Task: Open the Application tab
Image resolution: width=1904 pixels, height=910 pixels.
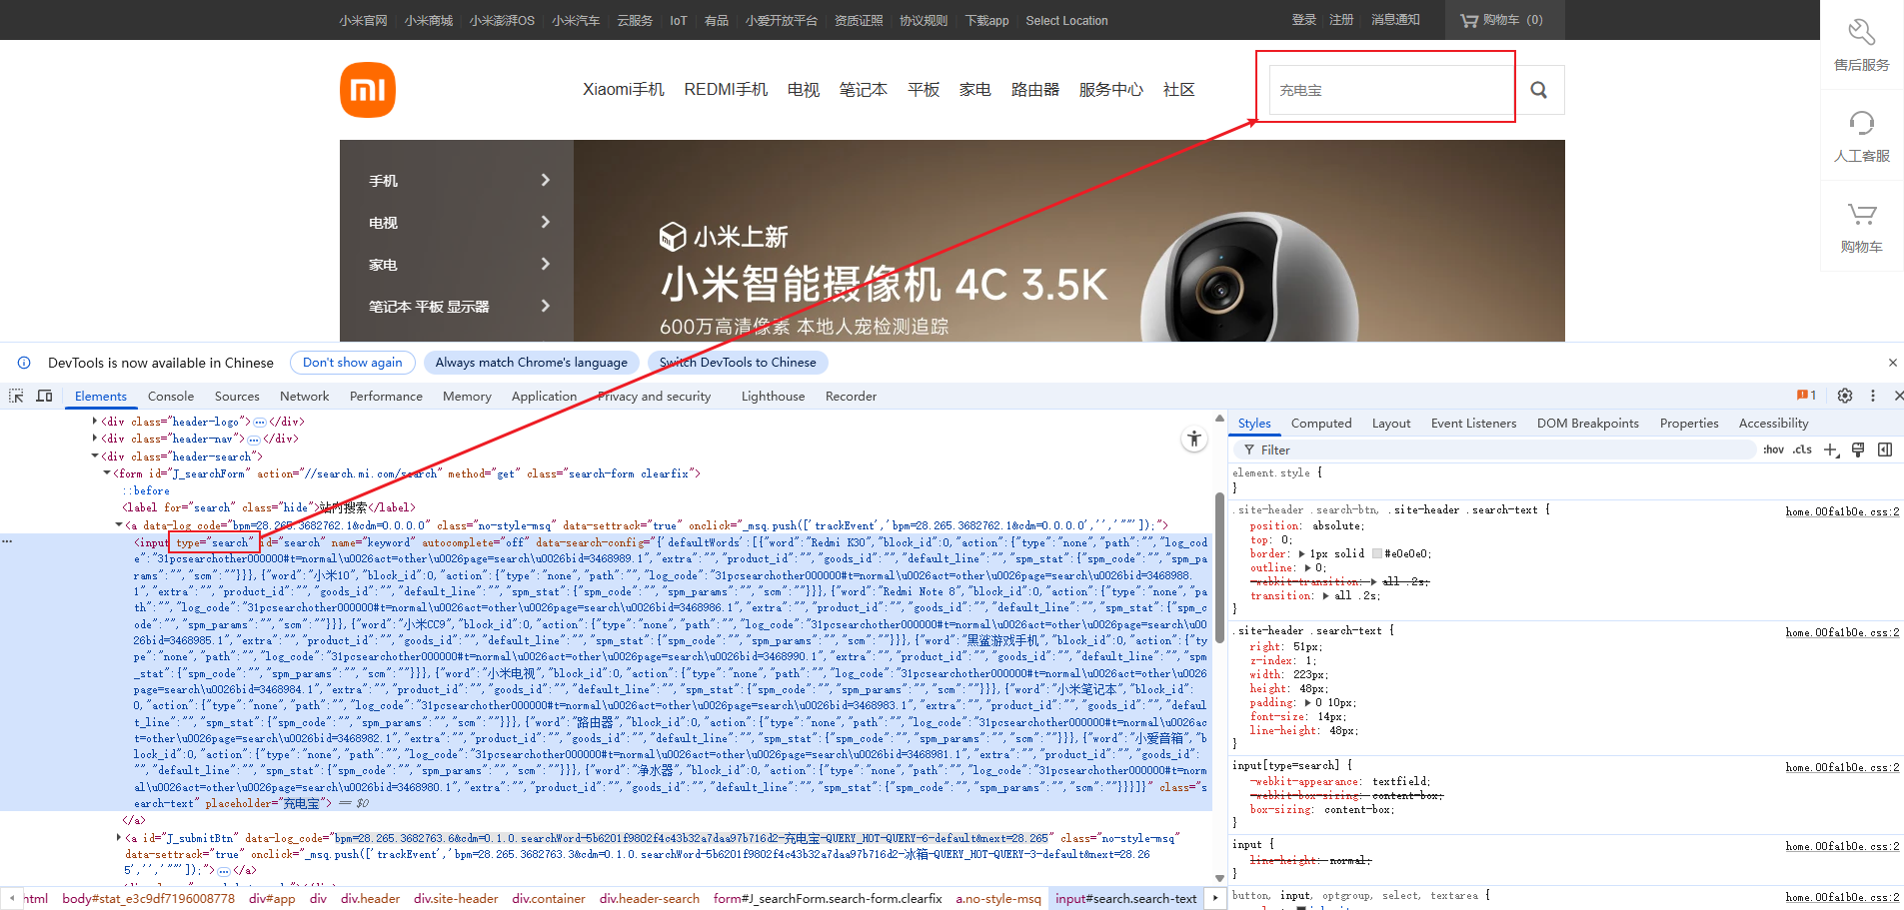Action: pos(544,397)
